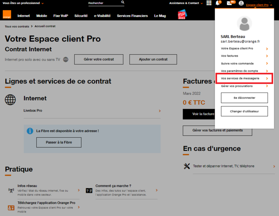This screenshot has width=279, height=216.
Task: Click Accueil contrat breadcrumb
Action: (x=45, y=26)
